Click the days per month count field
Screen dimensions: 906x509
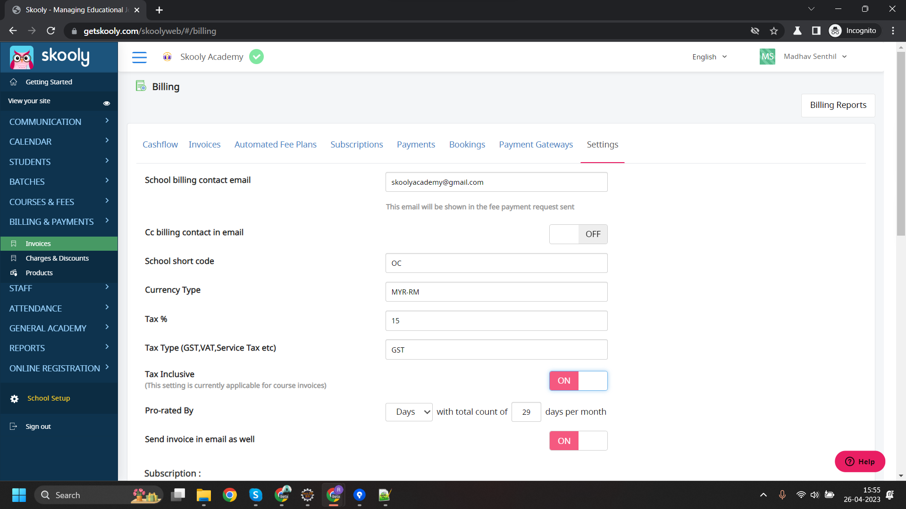click(526, 412)
